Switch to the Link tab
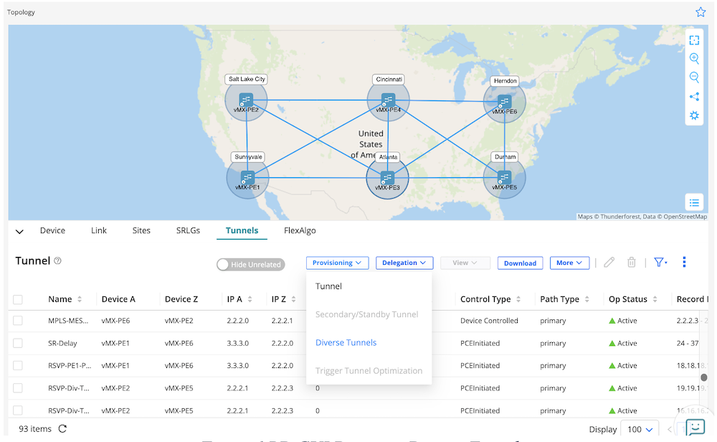 click(x=99, y=230)
